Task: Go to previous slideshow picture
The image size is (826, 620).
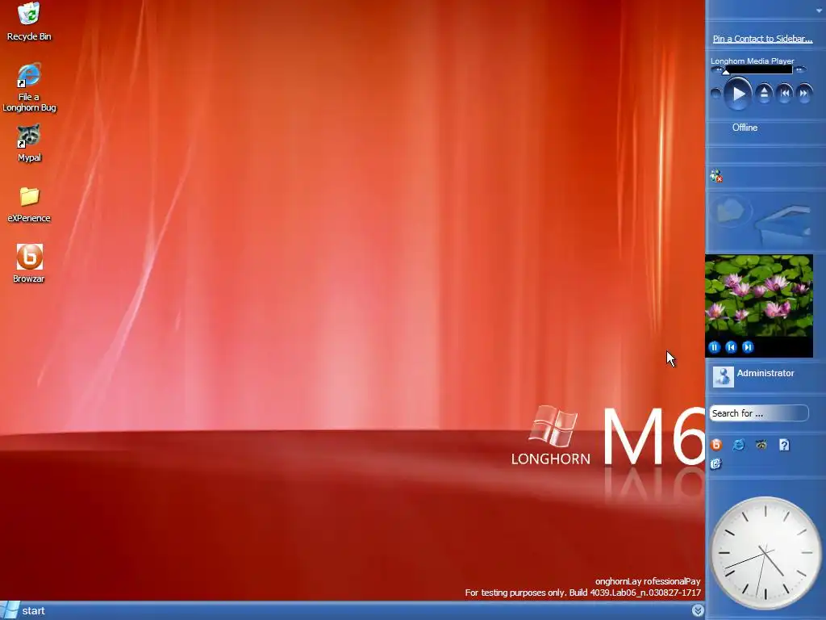Action: [x=731, y=347]
